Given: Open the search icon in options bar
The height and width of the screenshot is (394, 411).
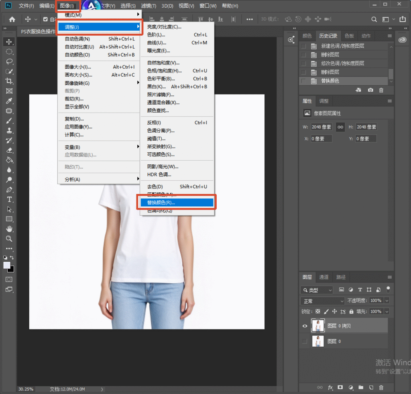Looking at the screenshot, I should pos(374,19).
